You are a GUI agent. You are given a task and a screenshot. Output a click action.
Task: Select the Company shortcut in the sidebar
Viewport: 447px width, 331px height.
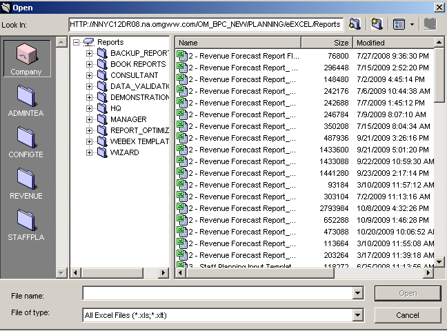26,58
